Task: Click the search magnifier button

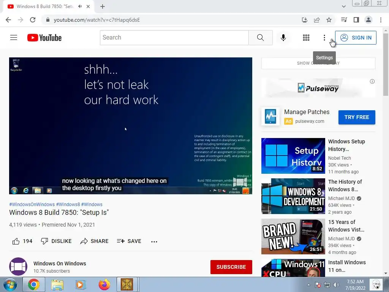Action: pyautogui.click(x=261, y=38)
